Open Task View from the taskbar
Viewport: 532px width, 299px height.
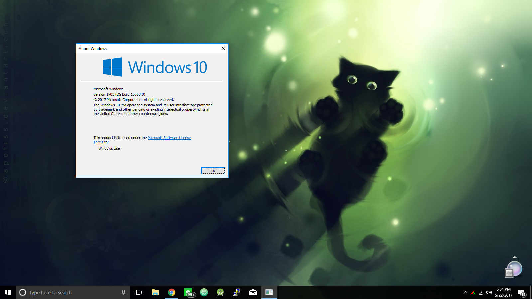(x=138, y=292)
